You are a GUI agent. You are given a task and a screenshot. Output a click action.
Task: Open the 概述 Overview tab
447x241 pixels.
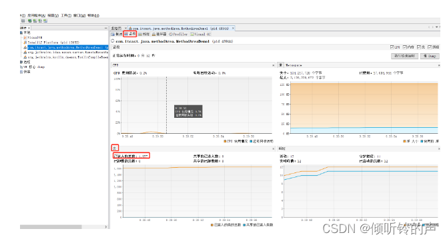[117, 34]
